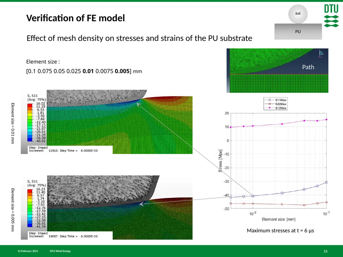Click the slide number 11
The height and width of the screenshot is (257, 343).
coord(326,251)
